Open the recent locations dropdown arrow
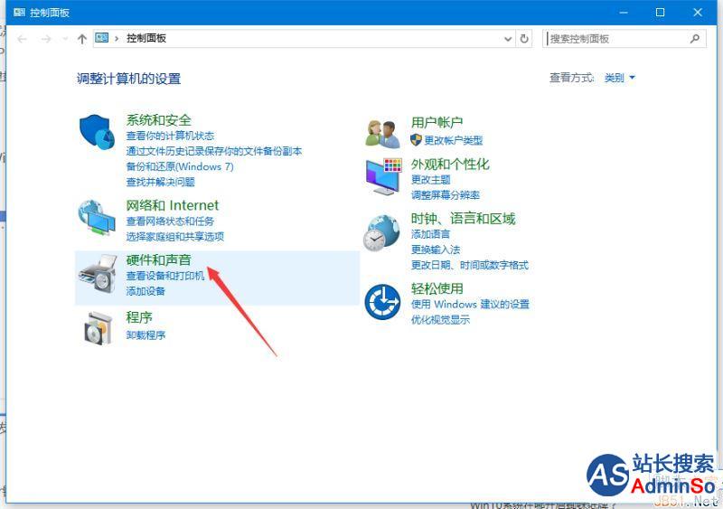The image size is (723, 509). point(64,39)
